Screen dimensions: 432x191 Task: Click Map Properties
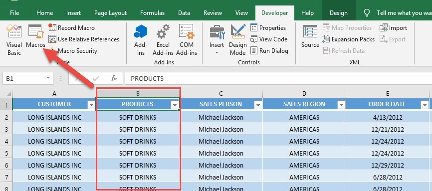click(347, 28)
